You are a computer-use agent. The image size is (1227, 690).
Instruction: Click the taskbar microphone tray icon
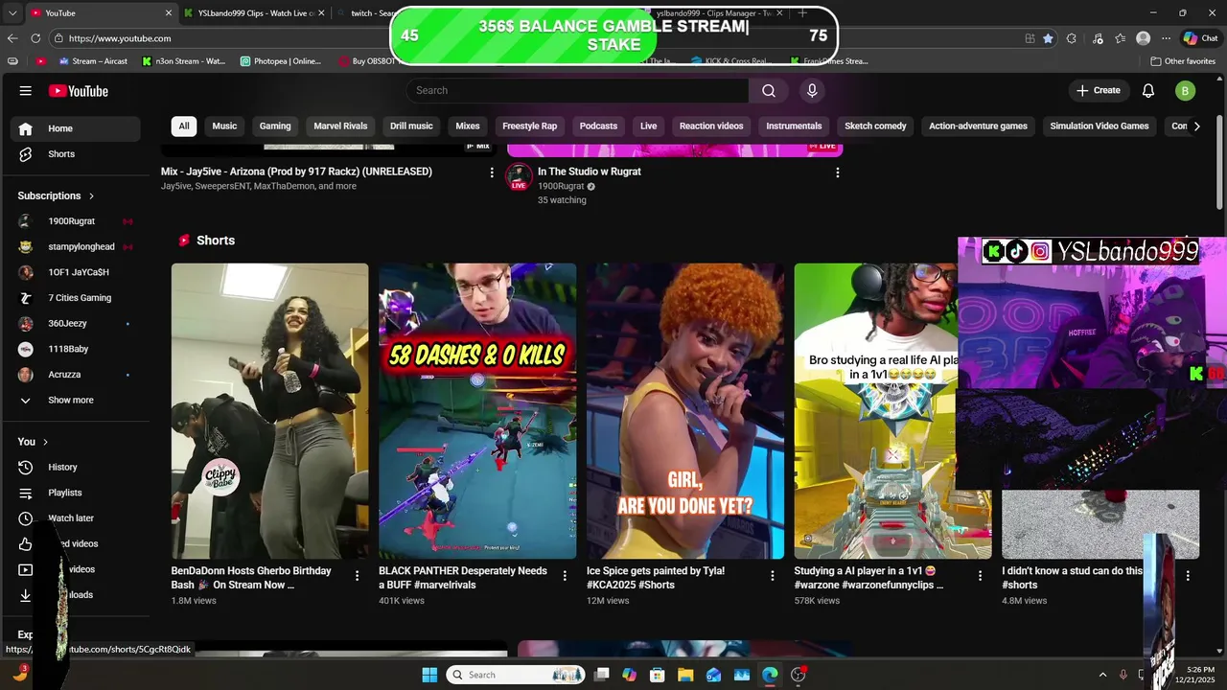point(1123,675)
